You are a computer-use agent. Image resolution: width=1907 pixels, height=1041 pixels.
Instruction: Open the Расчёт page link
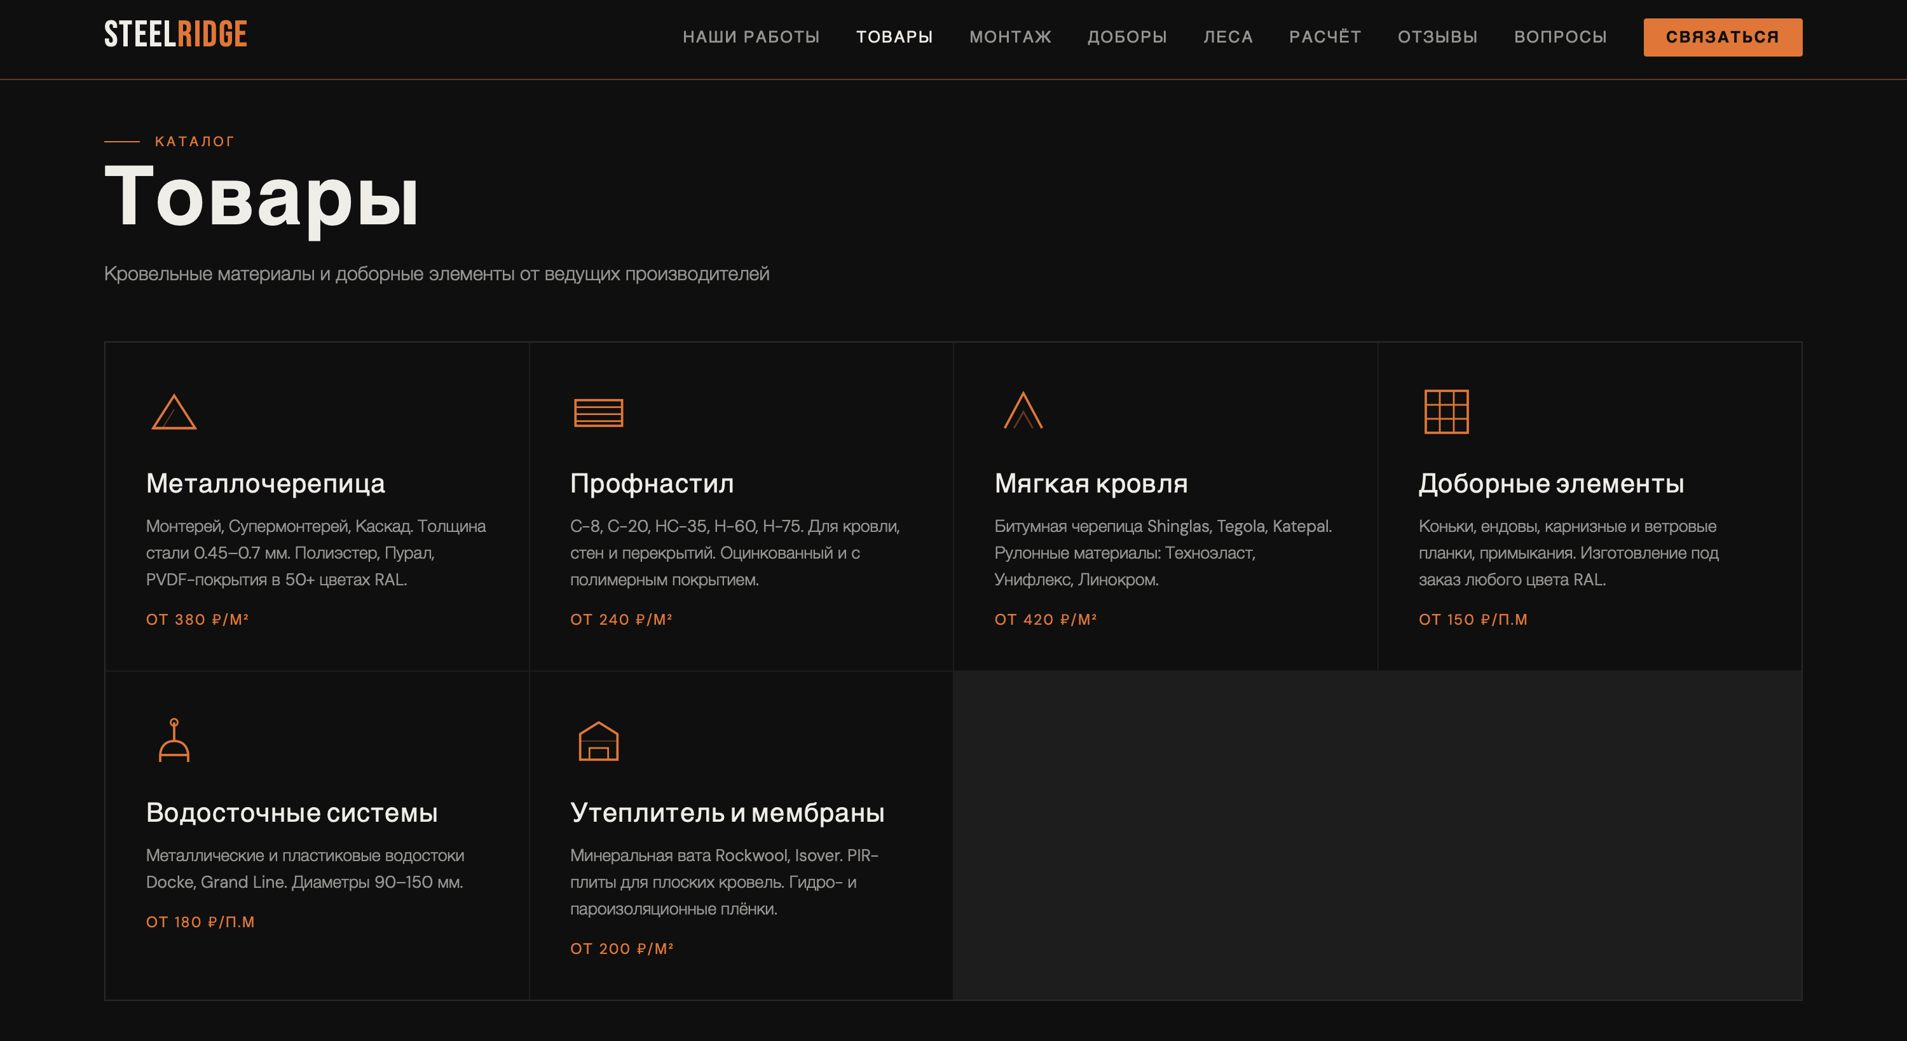[1324, 37]
